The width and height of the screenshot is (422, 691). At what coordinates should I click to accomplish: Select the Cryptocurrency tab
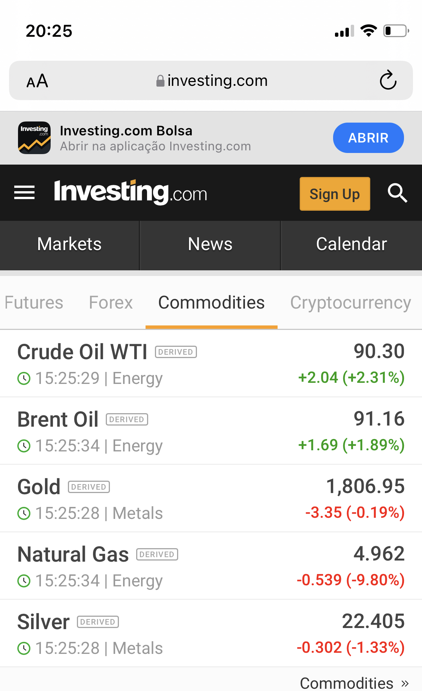pyautogui.click(x=350, y=303)
